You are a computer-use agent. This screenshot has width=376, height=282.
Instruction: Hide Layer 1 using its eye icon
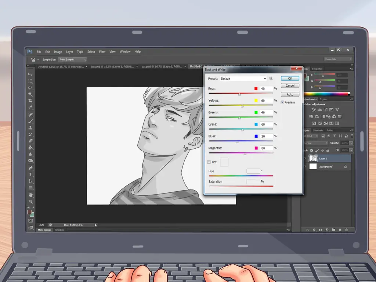point(305,159)
